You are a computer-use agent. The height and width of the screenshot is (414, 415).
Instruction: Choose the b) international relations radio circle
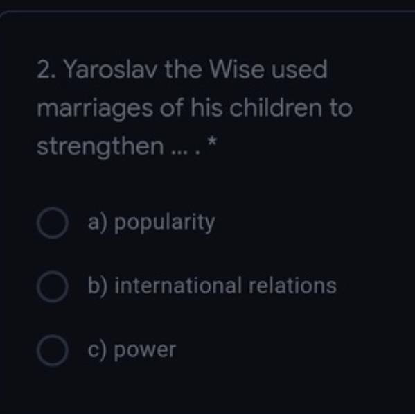click(x=53, y=286)
